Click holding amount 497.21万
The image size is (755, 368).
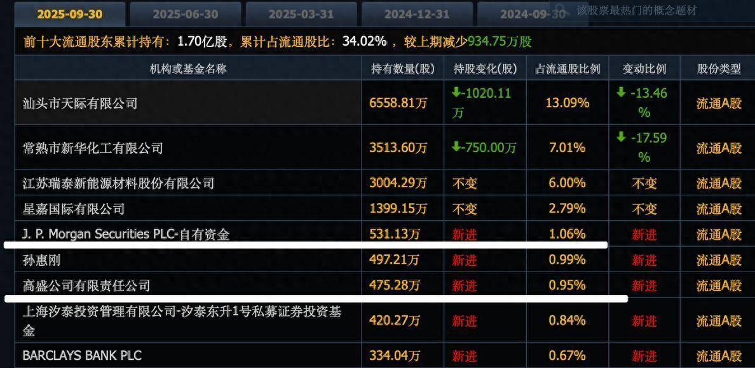pos(395,260)
